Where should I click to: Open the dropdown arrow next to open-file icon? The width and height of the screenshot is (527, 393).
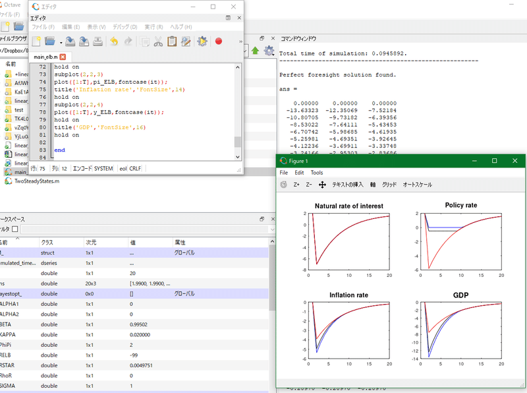(61, 42)
